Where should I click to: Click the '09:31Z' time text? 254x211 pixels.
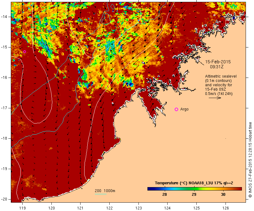tap(217, 67)
